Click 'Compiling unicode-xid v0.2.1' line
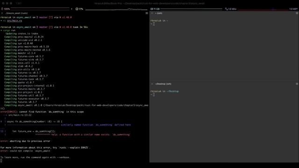The width and height of the screenshot is (299, 168). pos(23,40)
